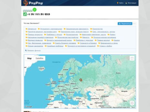Open Беременность и роды category
Screen dimensions: 150x112
coord(109,43)
